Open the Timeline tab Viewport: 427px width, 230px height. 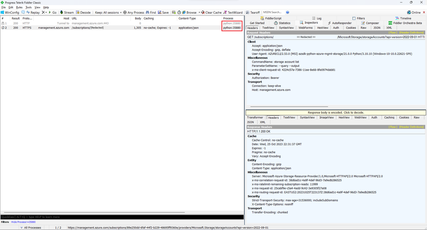coord(403,18)
